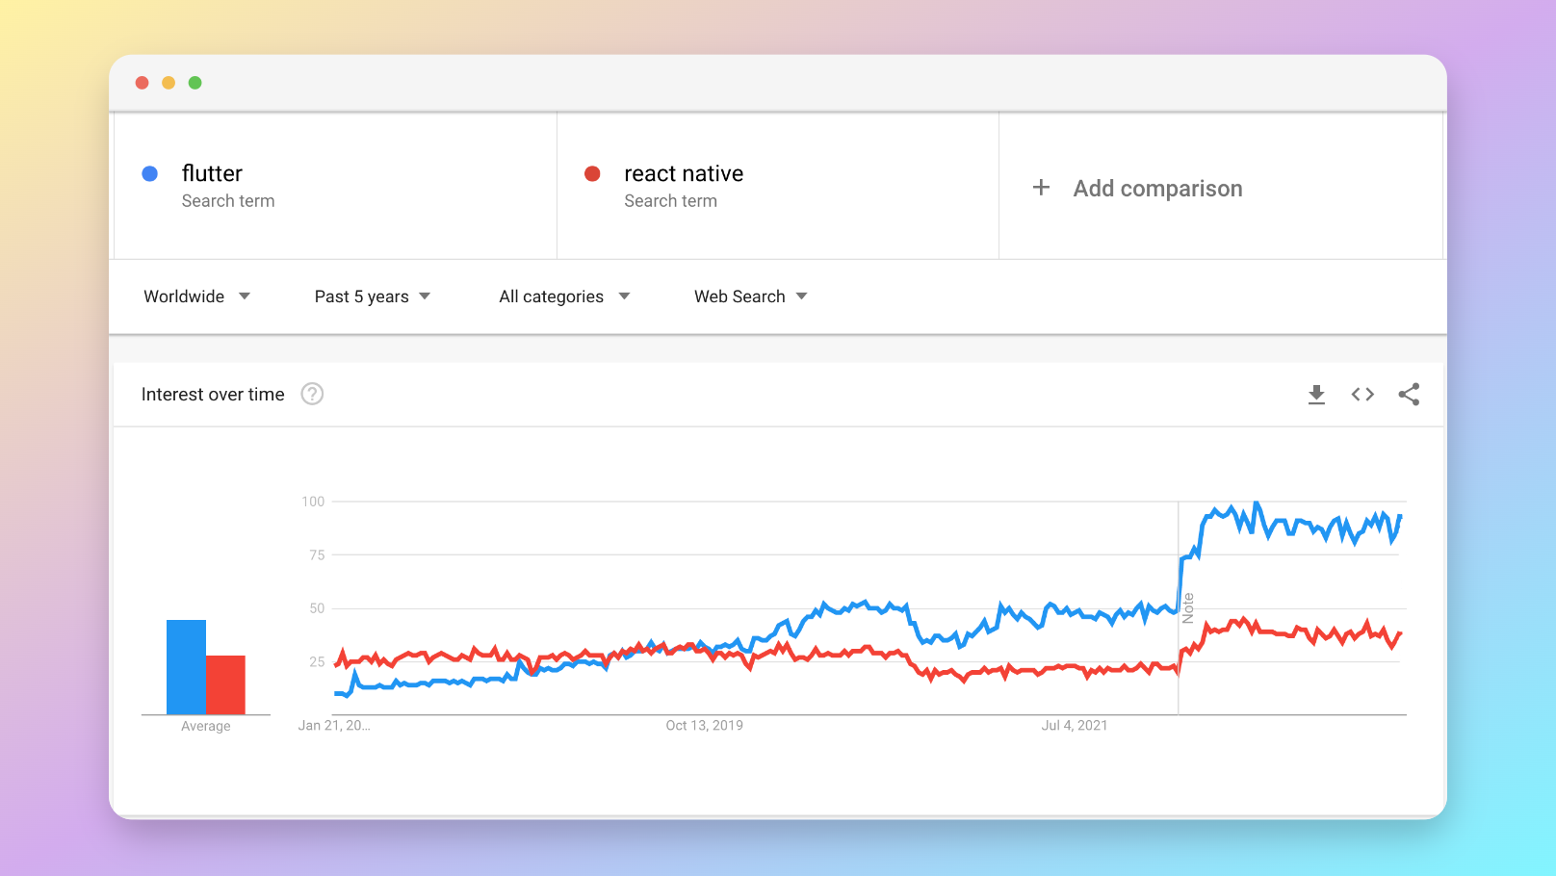Change the Past 5 years time range
This screenshot has height=876, width=1556.
372,296
